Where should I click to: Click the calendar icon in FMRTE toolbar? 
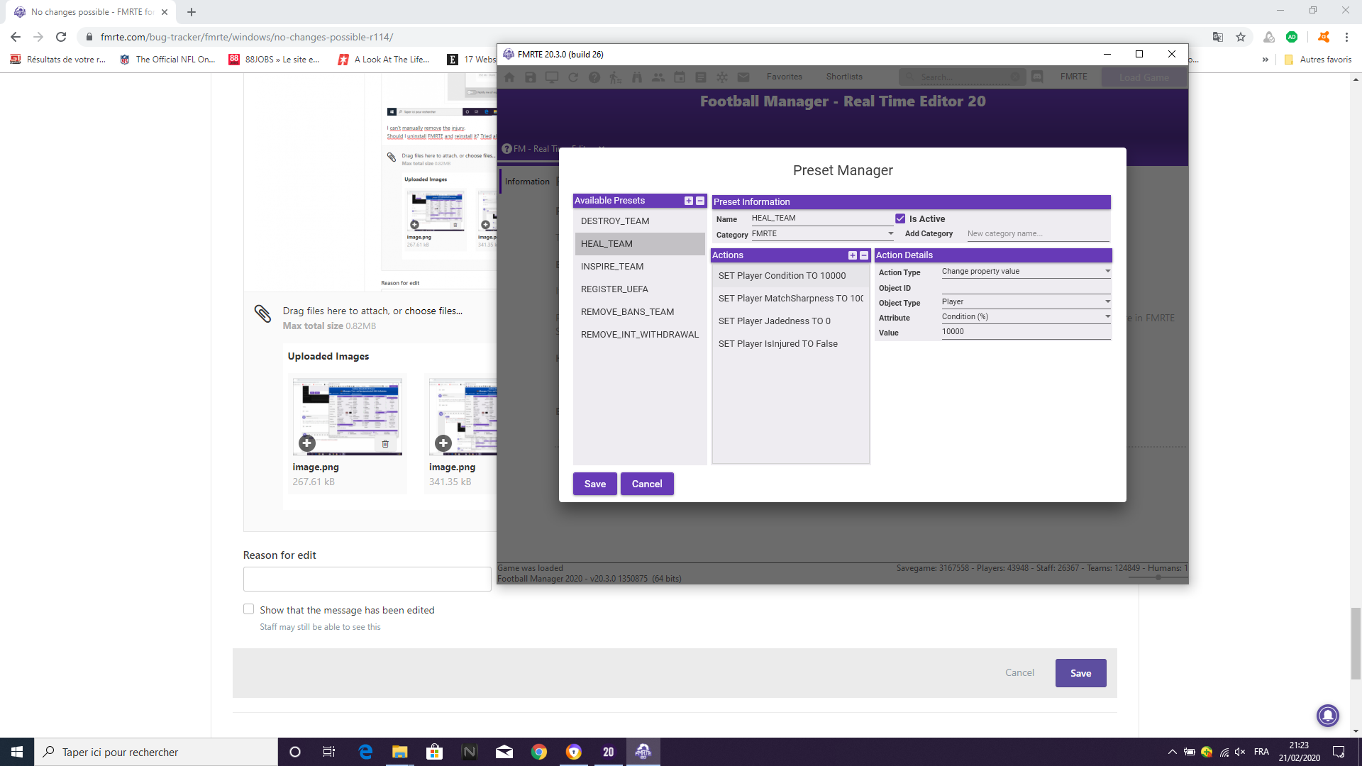pos(680,77)
